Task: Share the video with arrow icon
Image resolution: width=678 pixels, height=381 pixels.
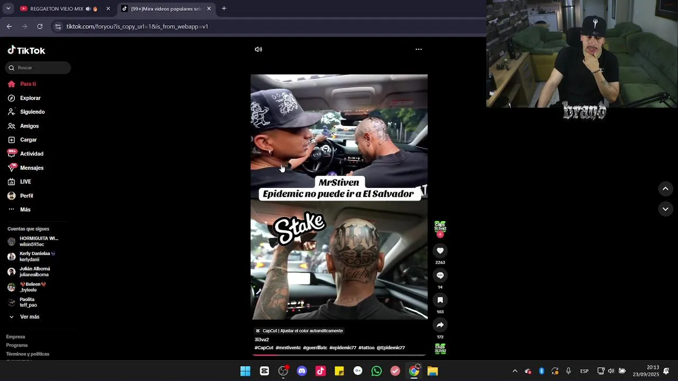Action: [440, 325]
